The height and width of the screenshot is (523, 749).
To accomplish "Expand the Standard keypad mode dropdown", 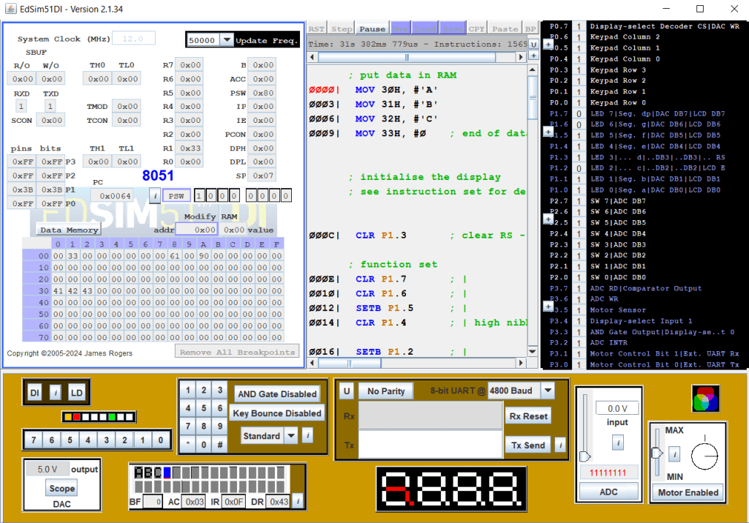I will tap(290, 436).
